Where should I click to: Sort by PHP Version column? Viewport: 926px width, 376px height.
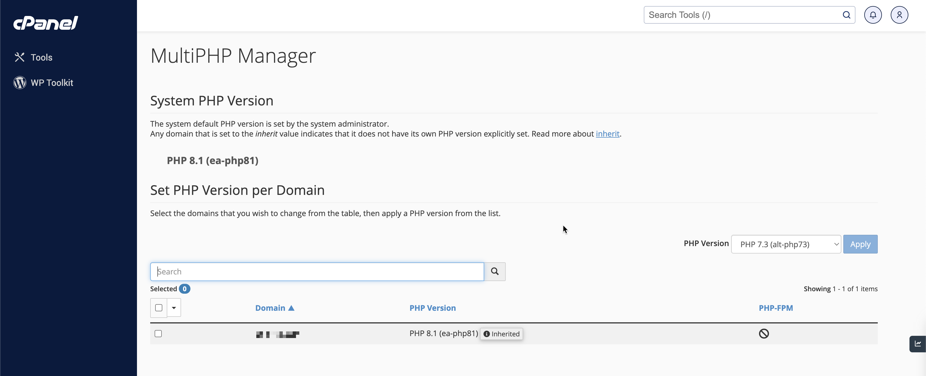[432, 308]
